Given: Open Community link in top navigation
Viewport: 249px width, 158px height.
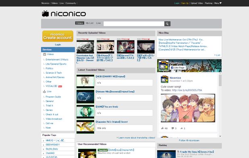Looking at the screenshot, I should pyautogui.click(x=71, y=3).
